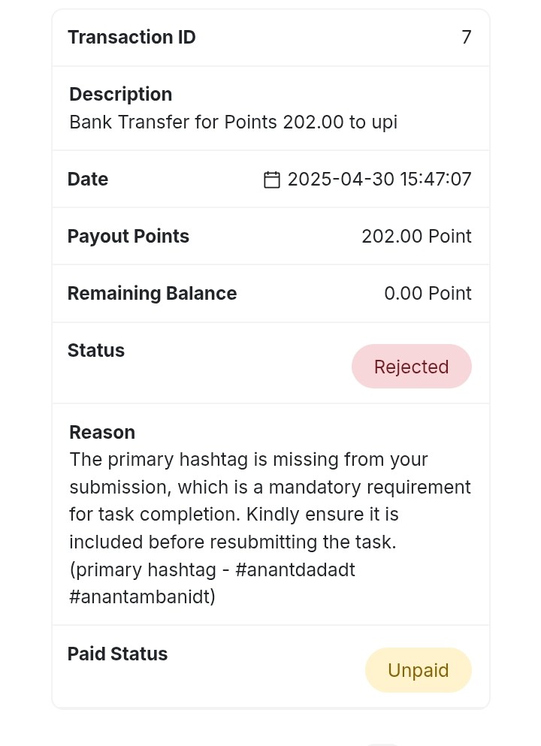The width and height of the screenshot is (541, 746).
Task: Click the 2025-04-30 15:47:07 timestamp
Action: tap(379, 180)
